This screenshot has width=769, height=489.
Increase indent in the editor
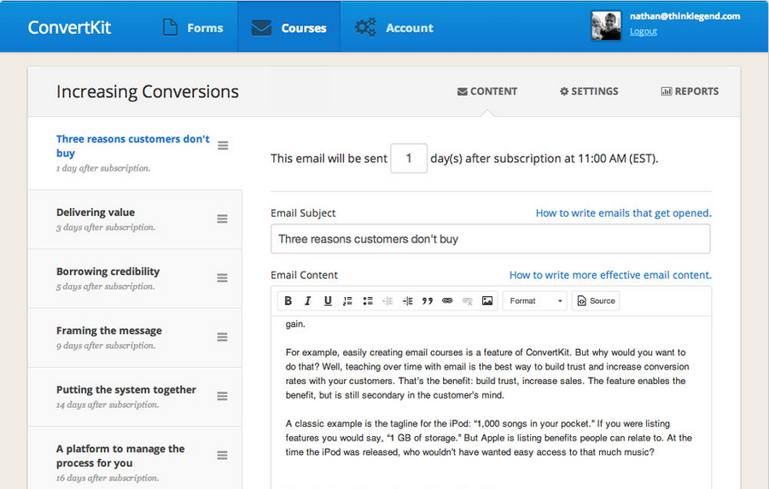coord(408,300)
